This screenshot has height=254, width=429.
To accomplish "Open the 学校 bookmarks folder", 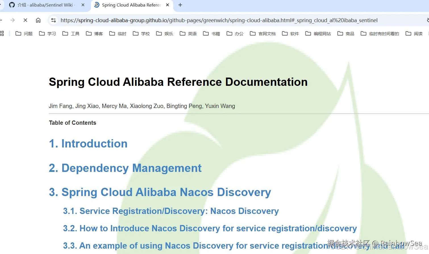I will click(141, 34).
